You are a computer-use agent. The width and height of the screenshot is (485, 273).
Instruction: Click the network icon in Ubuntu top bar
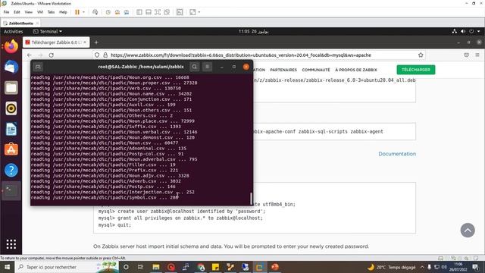click(x=455, y=31)
